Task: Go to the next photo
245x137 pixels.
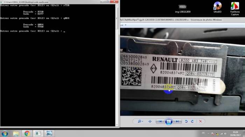Action: [x=177, y=121]
